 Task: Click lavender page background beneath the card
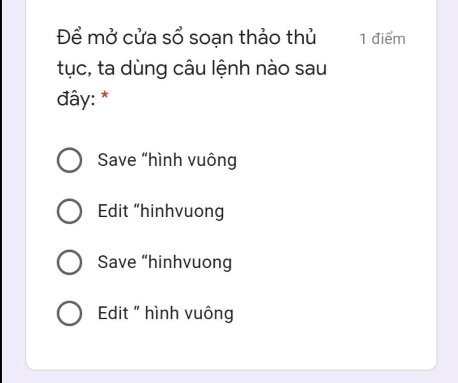231,378
